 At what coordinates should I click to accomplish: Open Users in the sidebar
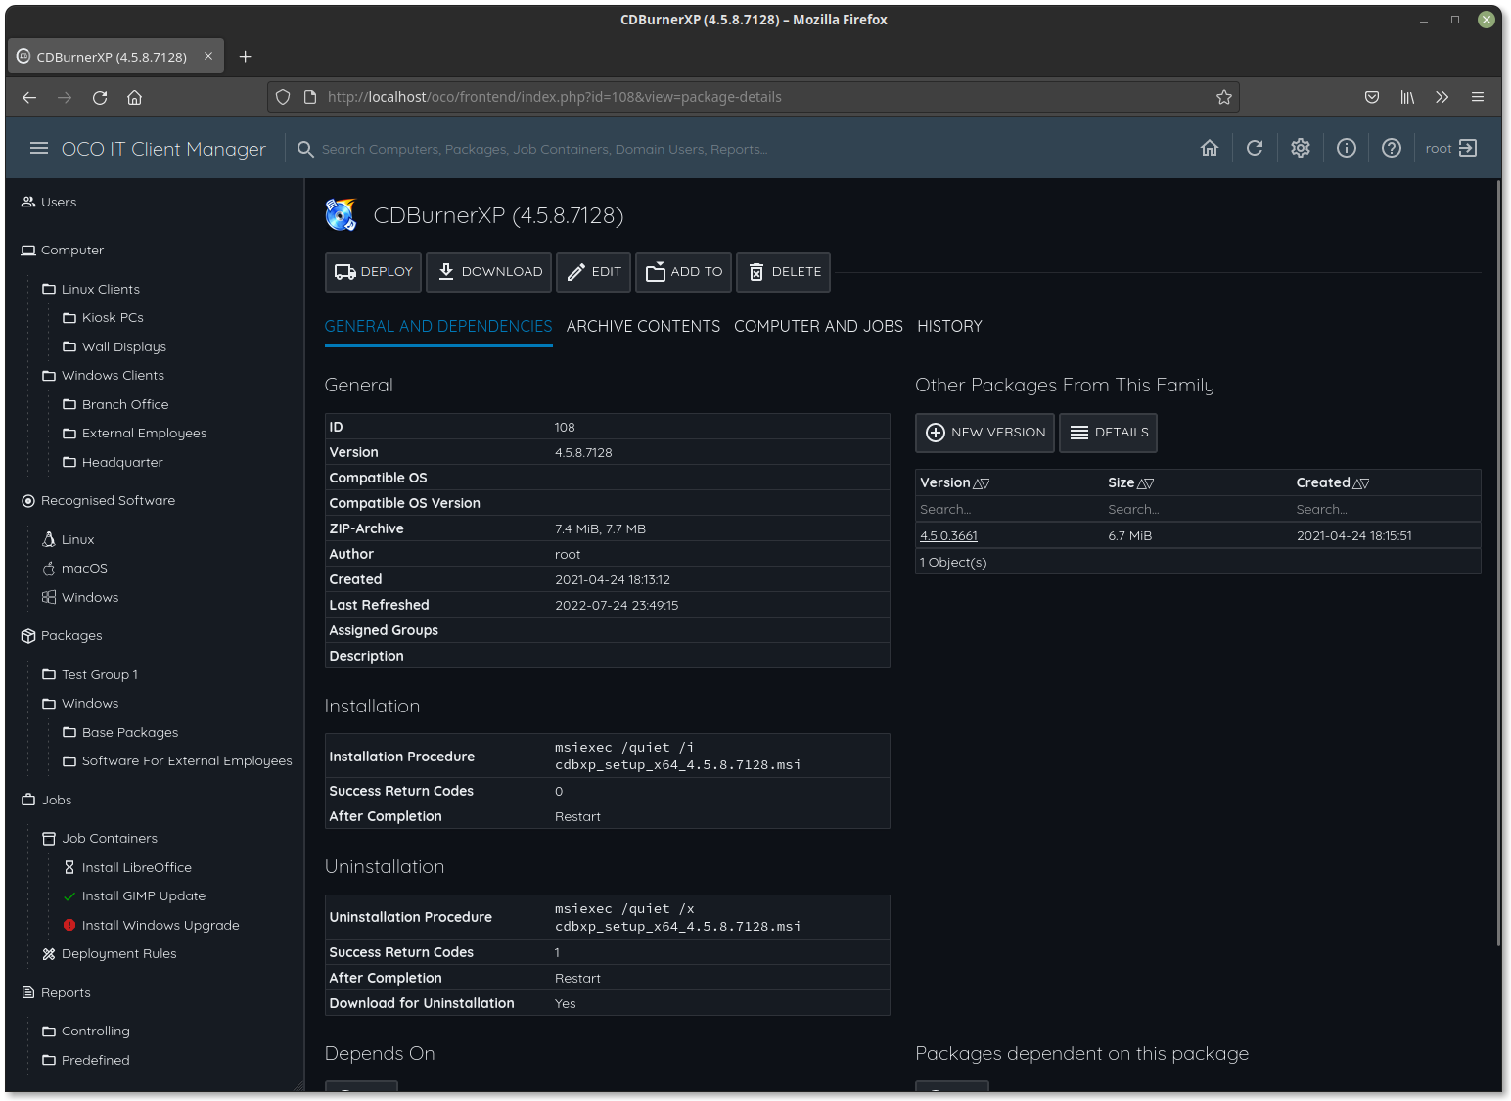49,202
